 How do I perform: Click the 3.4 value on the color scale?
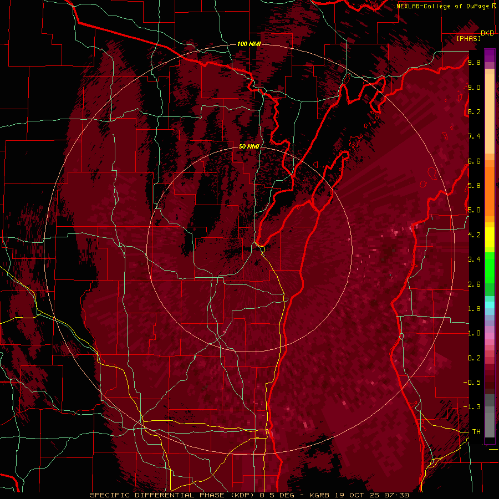[x=474, y=259]
